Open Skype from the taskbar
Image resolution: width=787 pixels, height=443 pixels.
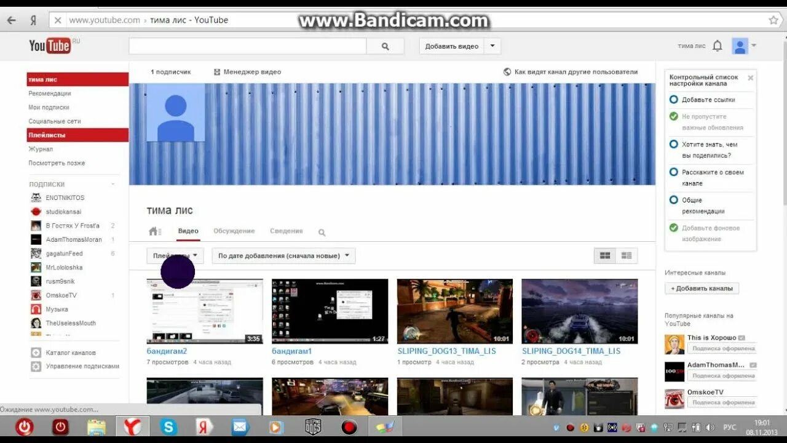[168, 426]
